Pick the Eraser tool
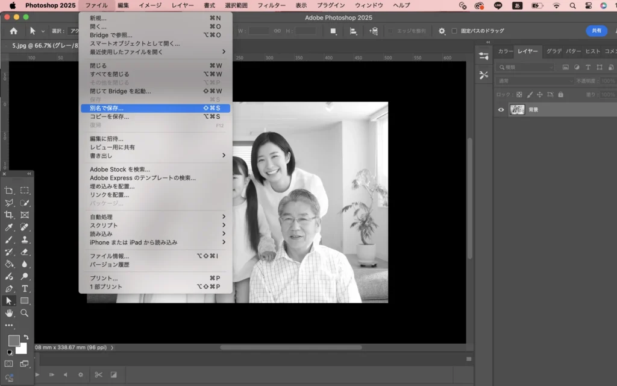 click(x=25, y=252)
